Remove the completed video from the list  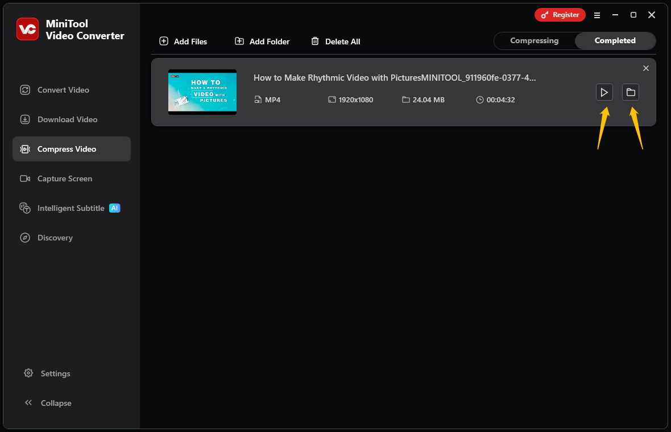point(646,68)
